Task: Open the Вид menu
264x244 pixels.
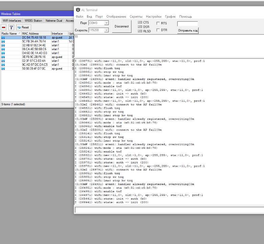Action: tap(89, 17)
